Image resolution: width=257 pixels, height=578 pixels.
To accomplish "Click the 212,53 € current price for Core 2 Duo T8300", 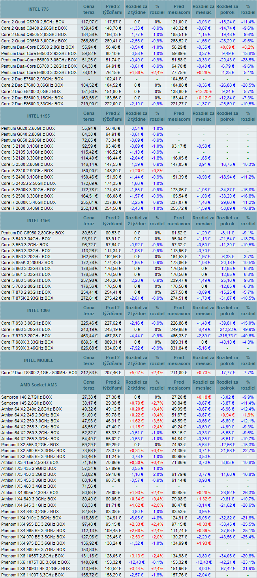I will pos(89,373).
